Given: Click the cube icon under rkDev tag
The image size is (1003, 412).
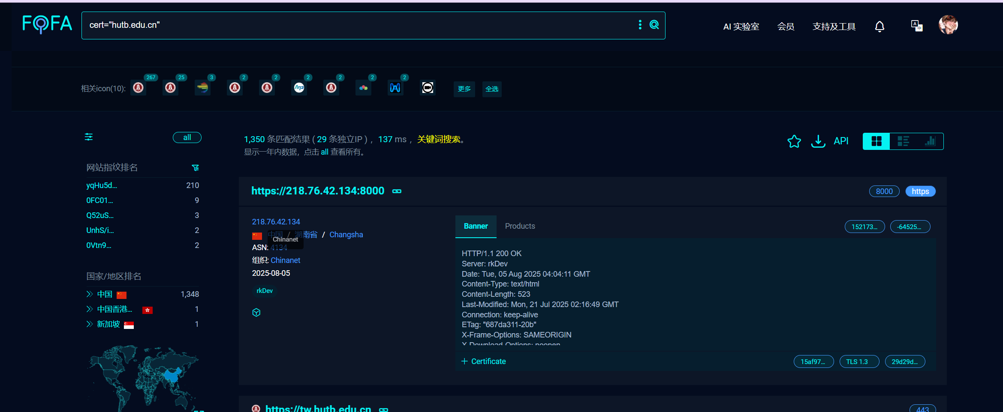Looking at the screenshot, I should pyautogui.click(x=256, y=313).
